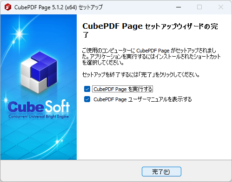Click the Concurrent Universal Bright Engine tagline
Screen dimensions: 232x182
click(39, 117)
